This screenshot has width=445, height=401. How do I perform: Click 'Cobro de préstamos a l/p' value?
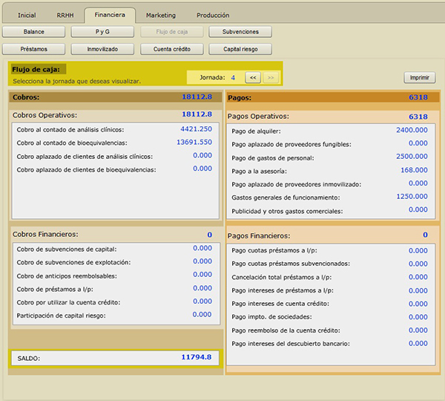pos(202,288)
